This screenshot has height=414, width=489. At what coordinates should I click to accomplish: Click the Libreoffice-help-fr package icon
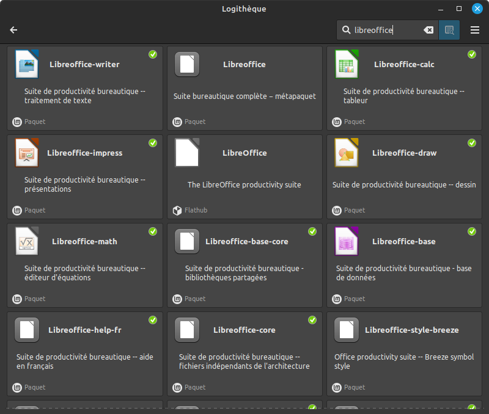[27, 330]
